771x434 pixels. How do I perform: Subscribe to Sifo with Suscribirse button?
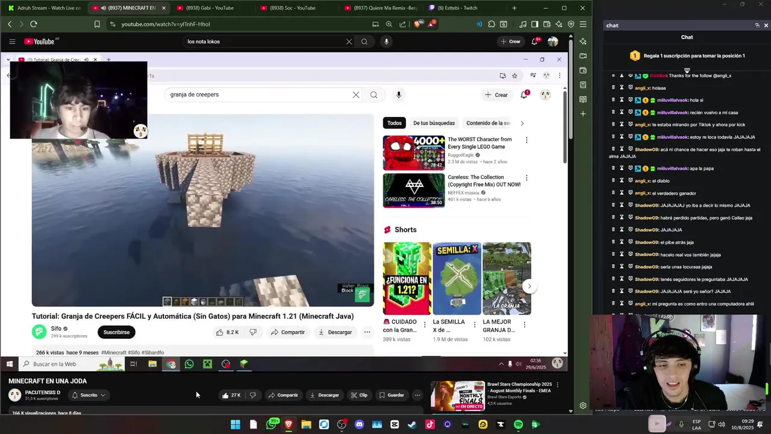click(x=116, y=332)
